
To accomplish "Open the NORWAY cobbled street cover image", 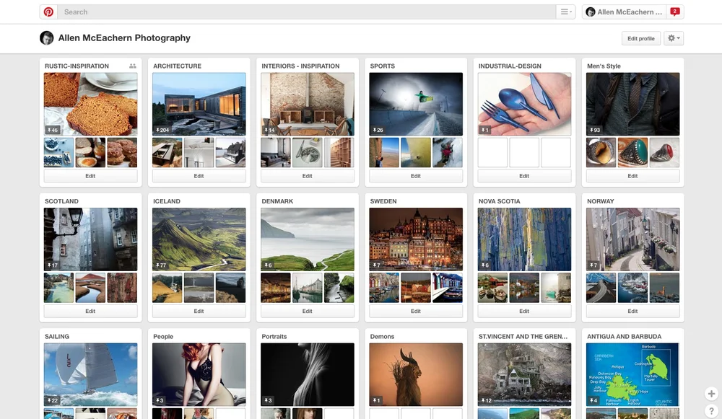I will click(x=632, y=239).
